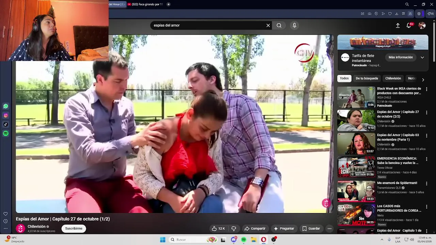Image resolution: width=436 pixels, height=245 pixels.
Task: Open File Explorer from the taskbar
Action: pos(253,240)
